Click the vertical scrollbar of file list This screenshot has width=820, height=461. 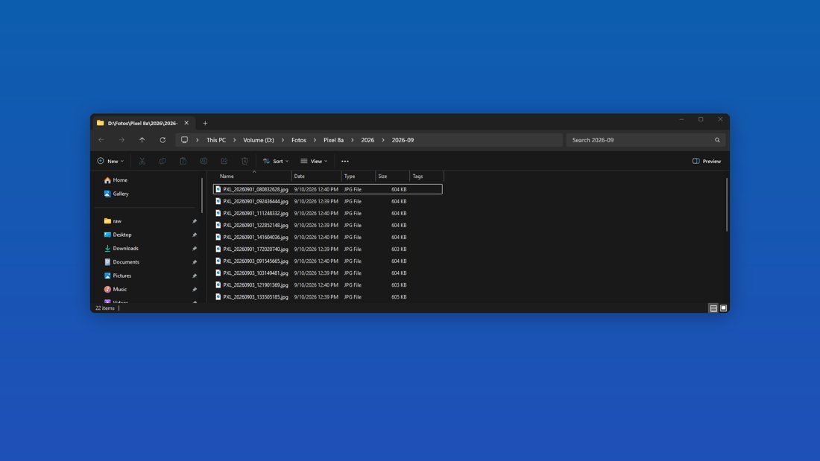[x=726, y=204]
